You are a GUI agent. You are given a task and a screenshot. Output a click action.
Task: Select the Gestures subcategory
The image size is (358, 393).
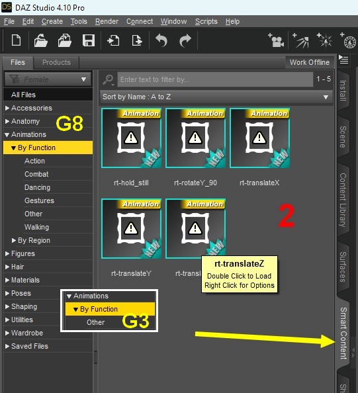[x=39, y=200]
